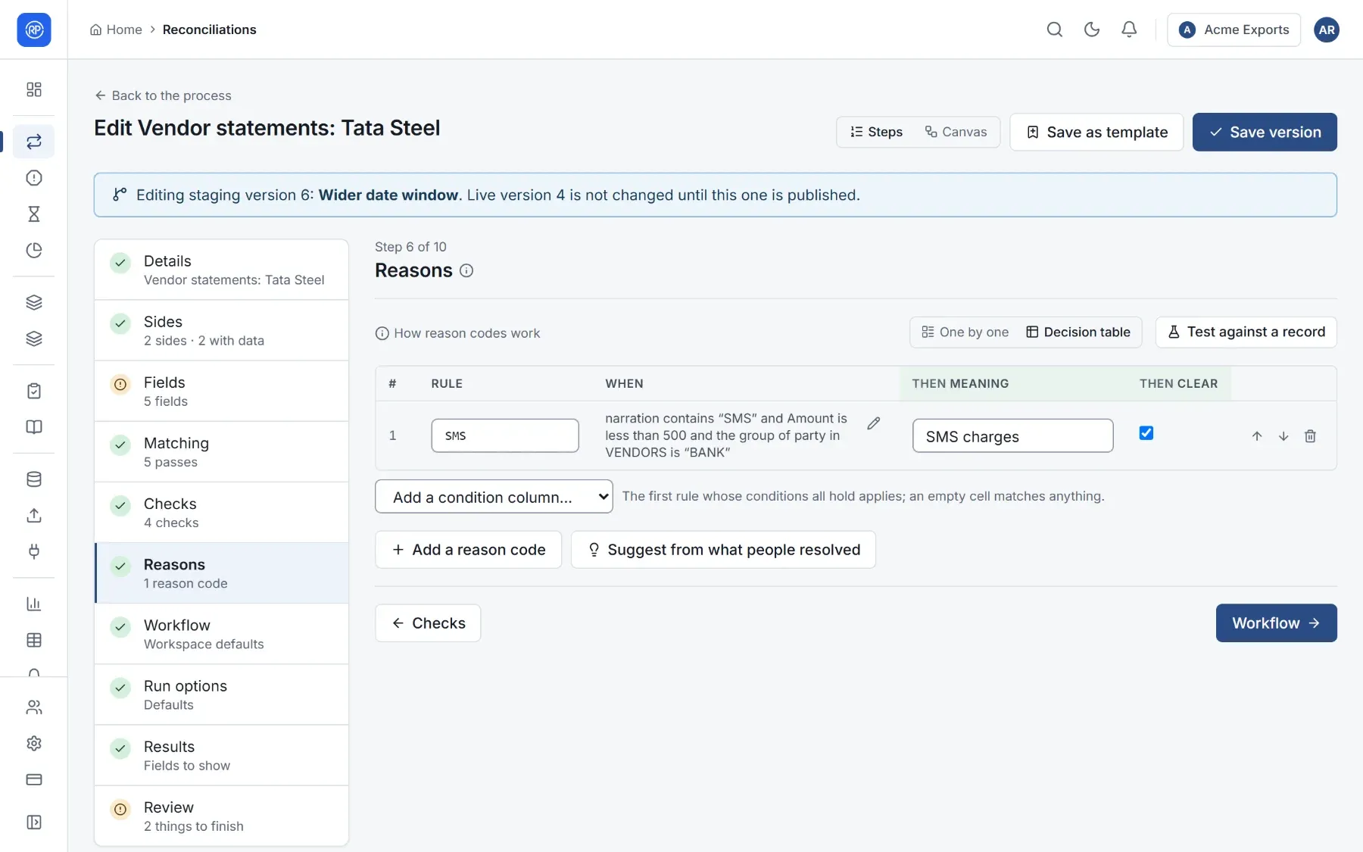Image resolution: width=1363 pixels, height=852 pixels.
Task: Switch to Decision table view
Action: click(x=1078, y=332)
